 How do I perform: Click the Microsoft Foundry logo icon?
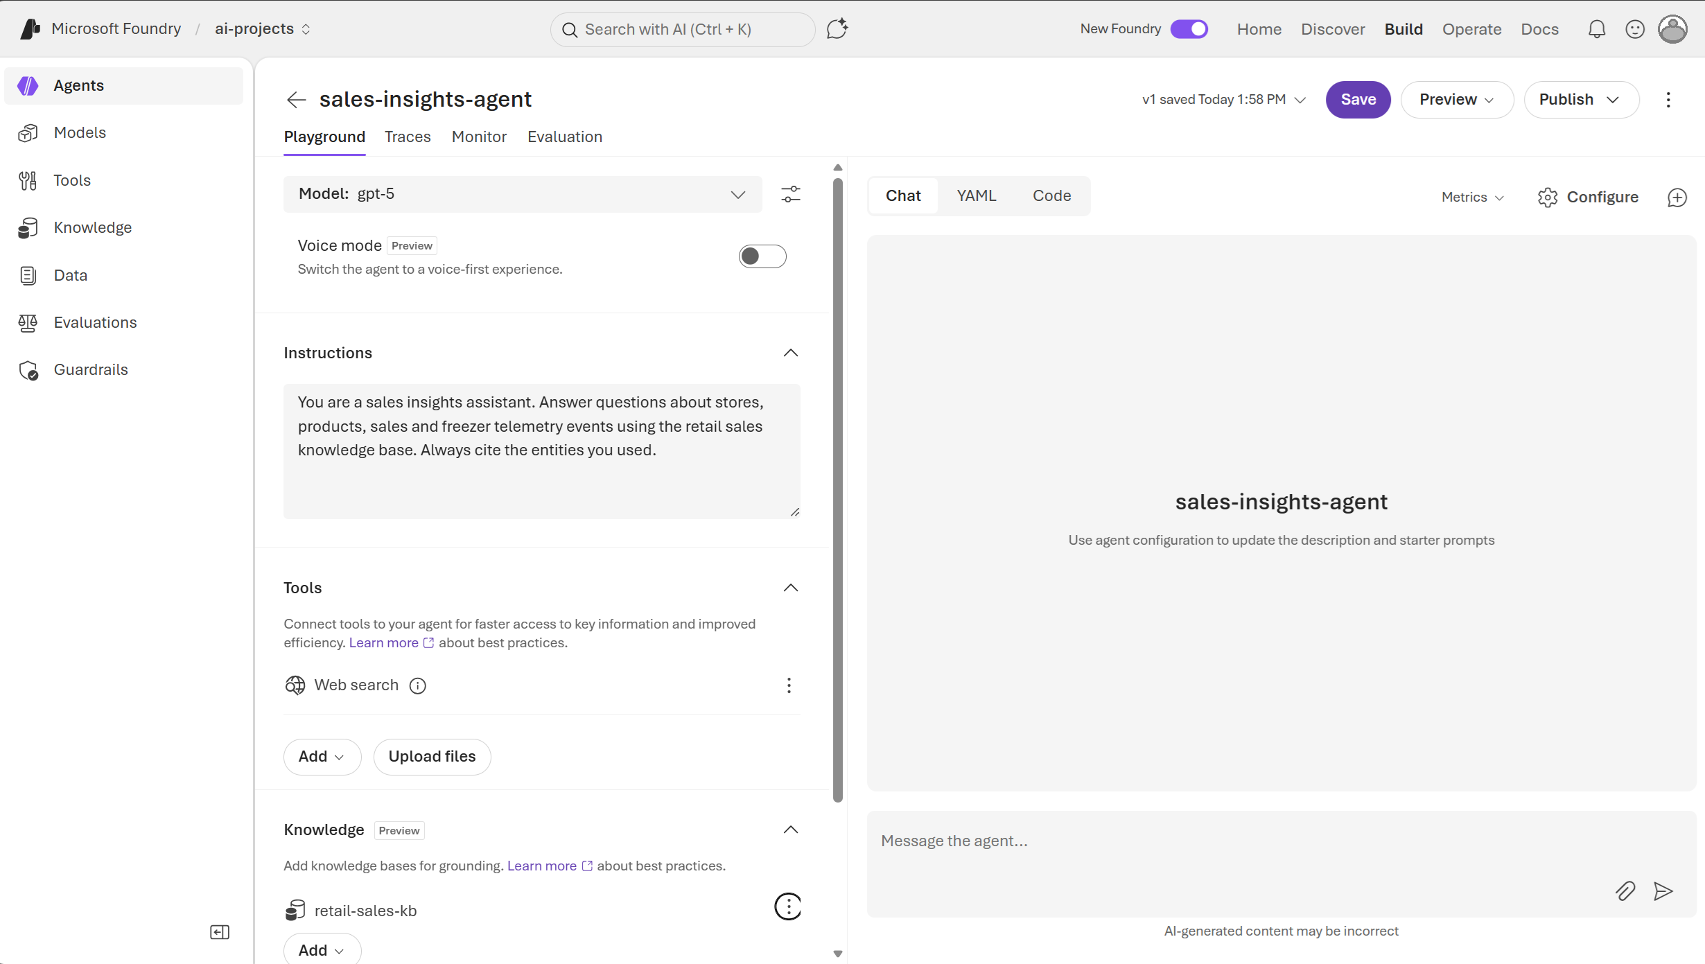30,29
